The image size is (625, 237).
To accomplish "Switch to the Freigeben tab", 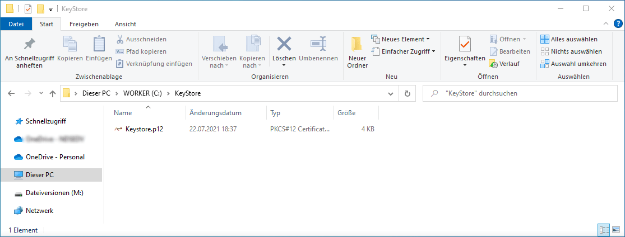I will tap(84, 24).
